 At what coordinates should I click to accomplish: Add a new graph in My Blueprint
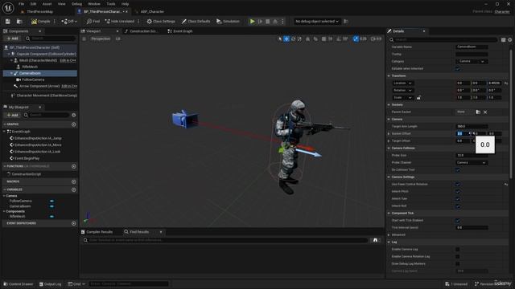pos(73,124)
